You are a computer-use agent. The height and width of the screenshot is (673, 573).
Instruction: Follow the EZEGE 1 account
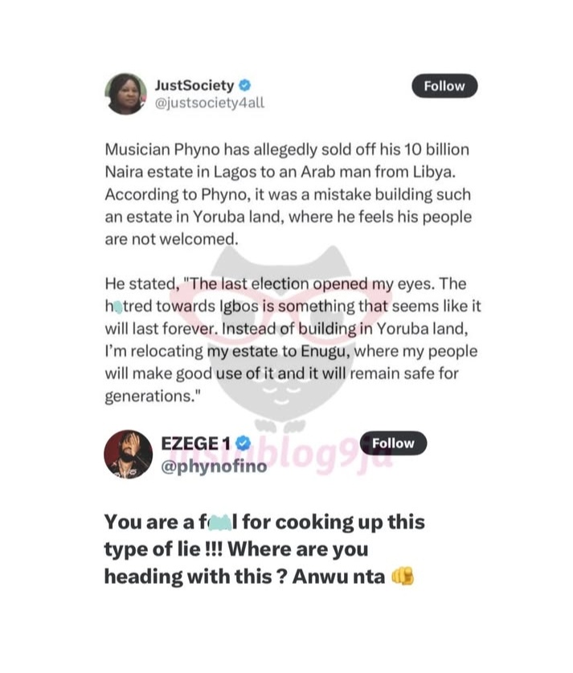pos(394,443)
